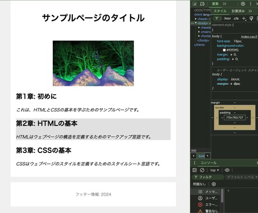Screen dimensions: 258x213
Task: Select the エラー... errors sidebar row
Action: pyautogui.click(x=206, y=205)
